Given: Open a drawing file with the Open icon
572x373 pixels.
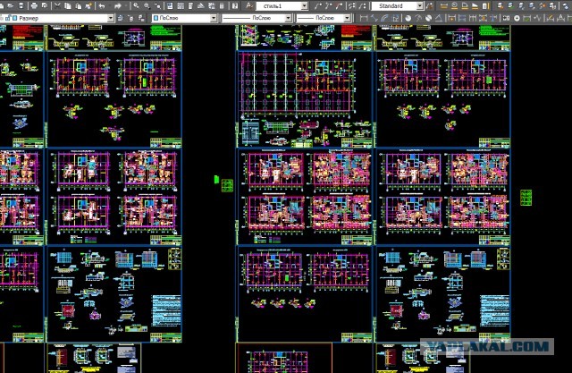Looking at the screenshot, I should tap(10, 6).
